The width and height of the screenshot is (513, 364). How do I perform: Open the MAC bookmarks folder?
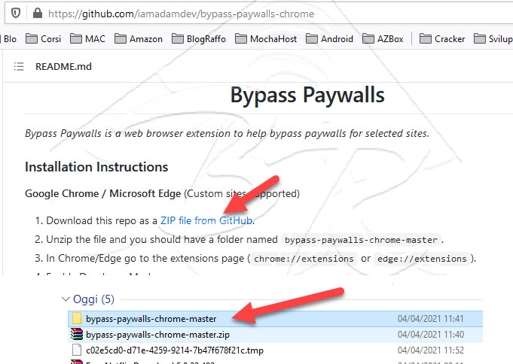click(x=87, y=39)
